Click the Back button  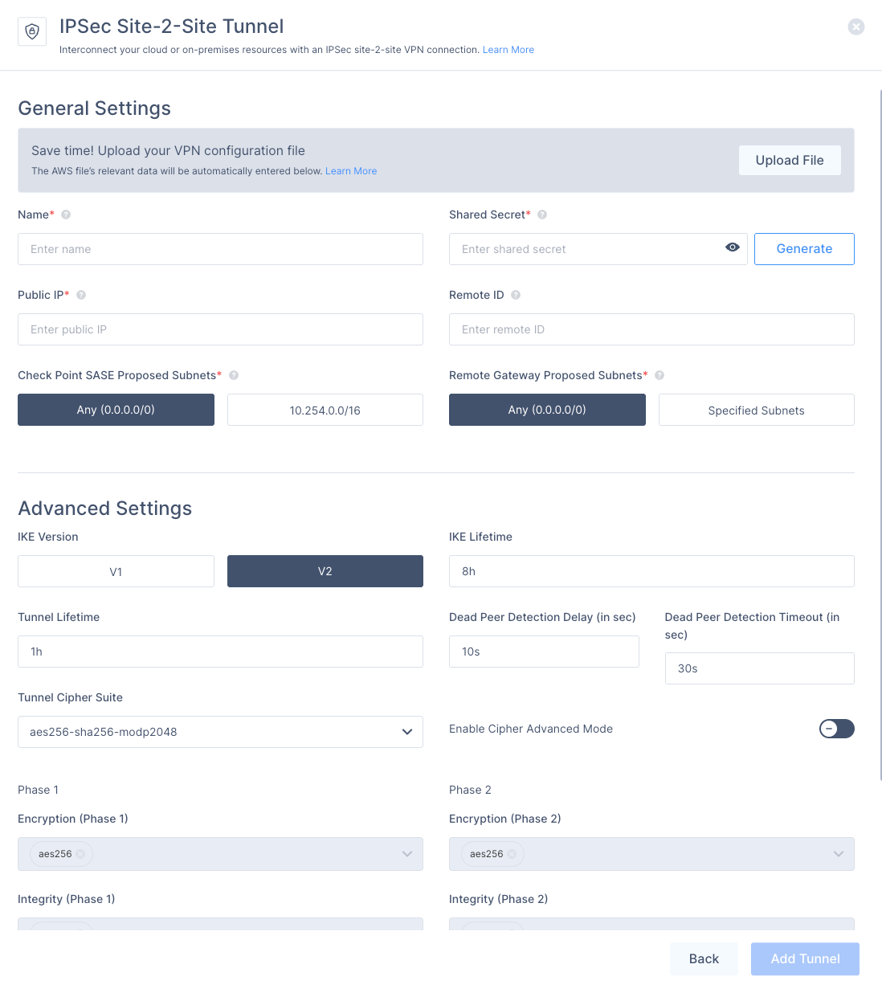704,958
